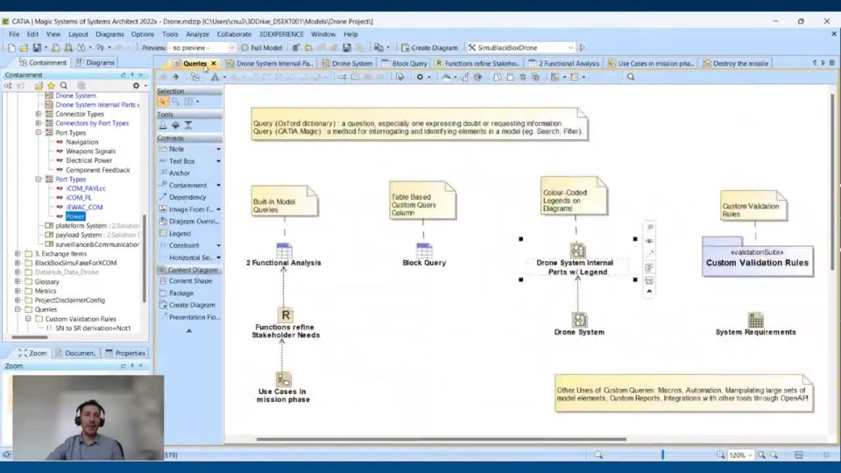The width and height of the screenshot is (841, 473).
Task: Click the Undo arrow icon
Action: pos(100,47)
